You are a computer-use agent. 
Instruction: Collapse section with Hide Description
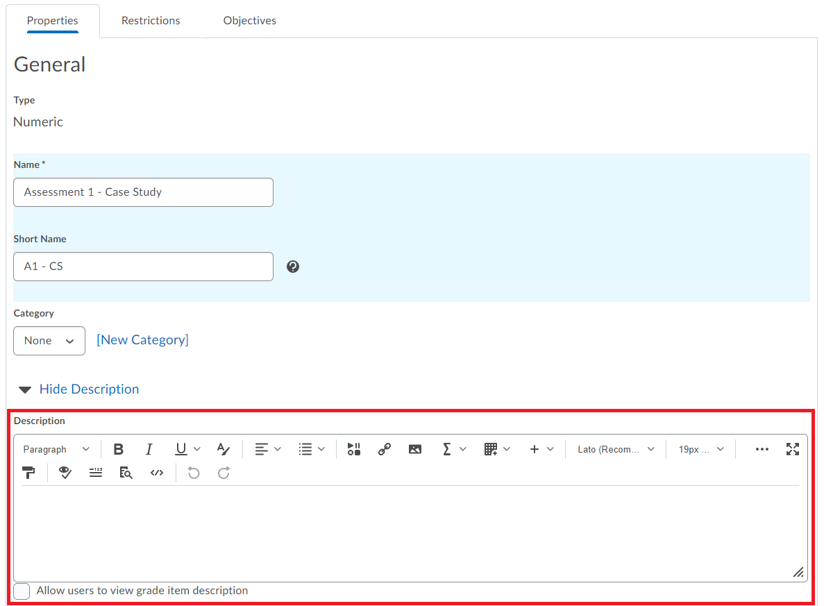(89, 389)
